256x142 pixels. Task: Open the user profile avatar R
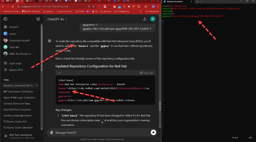(x=153, y=19)
